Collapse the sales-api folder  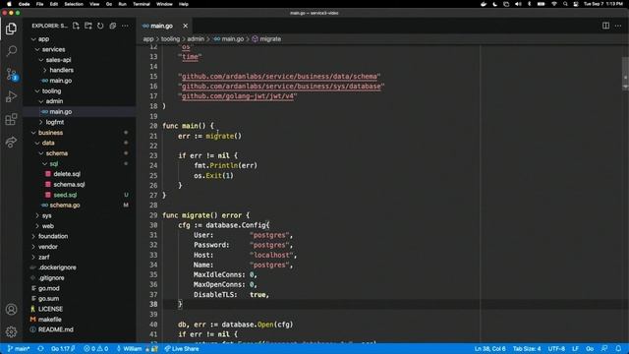coord(58,60)
